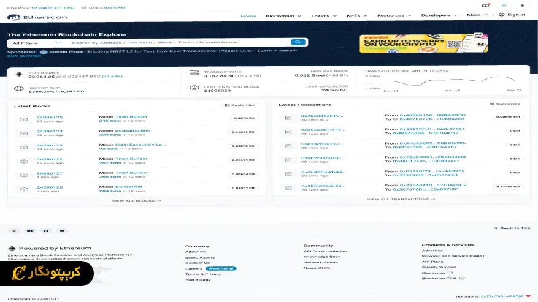Open miner BuilderNet link
538x302 pixels.
point(129,187)
